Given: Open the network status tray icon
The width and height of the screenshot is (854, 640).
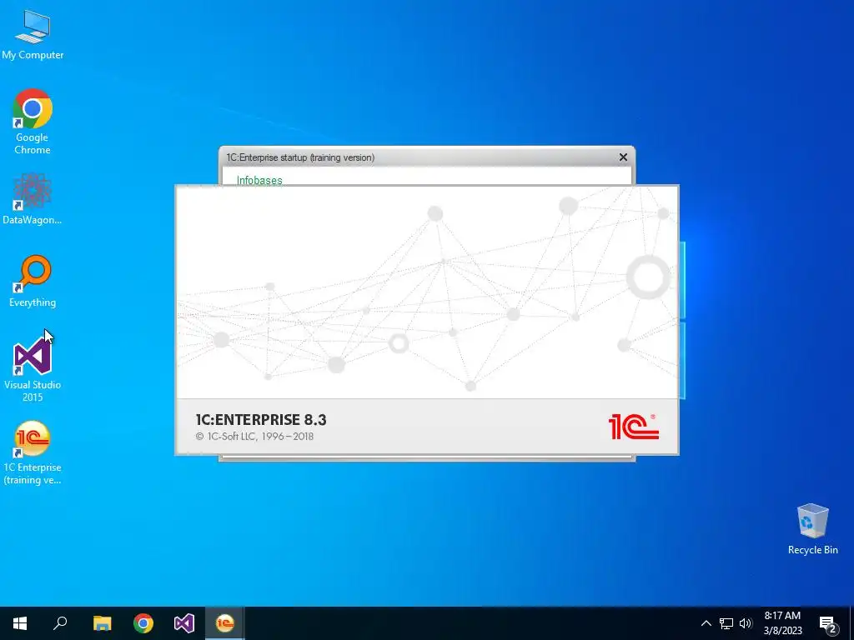Looking at the screenshot, I should (x=726, y=623).
